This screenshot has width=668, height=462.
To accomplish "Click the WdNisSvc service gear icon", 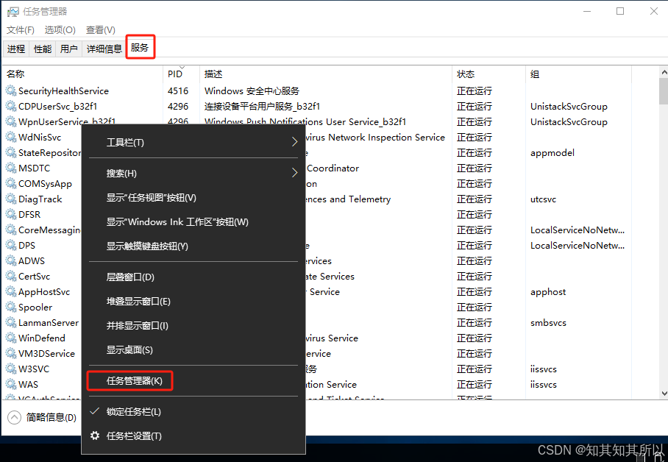I will click(11, 137).
